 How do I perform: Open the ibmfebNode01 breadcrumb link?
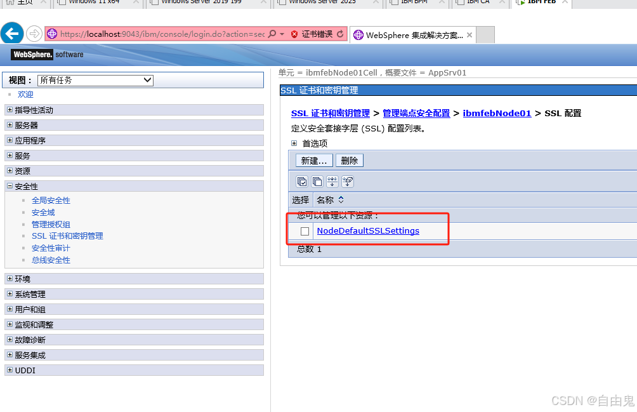[497, 113]
